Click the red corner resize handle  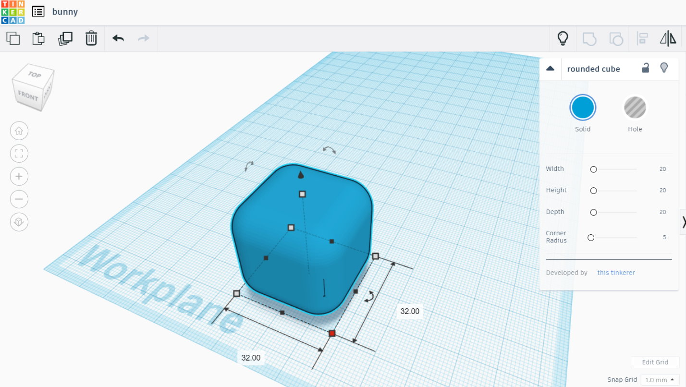pyautogui.click(x=332, y=333)
